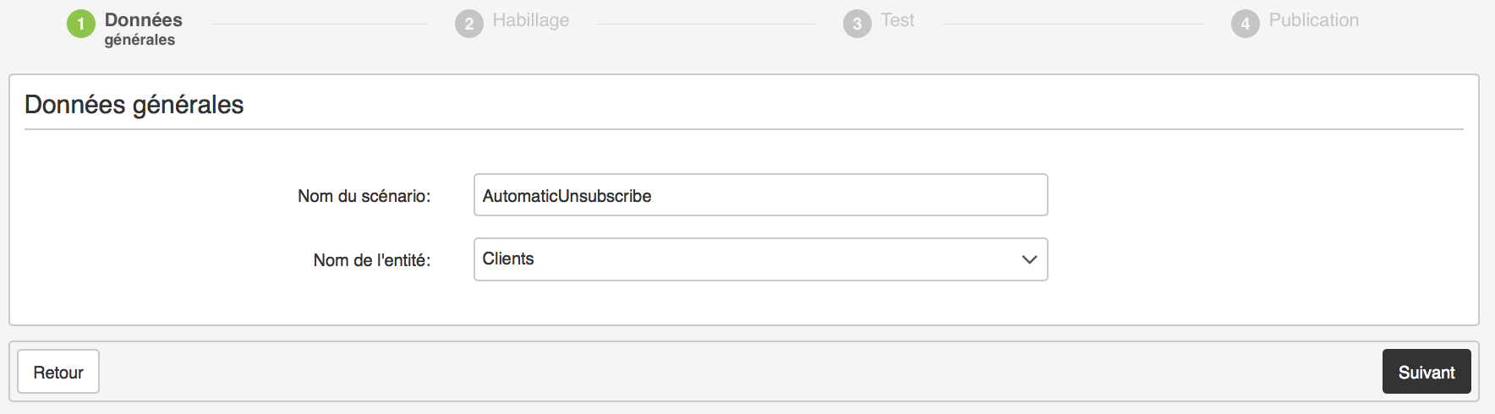Click the 'Nom de l'entité:' label
This screenshot has height=414, width=1495.
pos(371,260)
